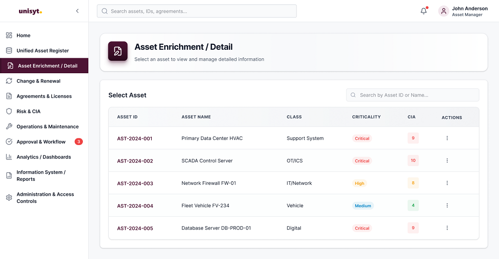Focus the global search assets field
Screen dimensions: 499x259
pos(197,11)
